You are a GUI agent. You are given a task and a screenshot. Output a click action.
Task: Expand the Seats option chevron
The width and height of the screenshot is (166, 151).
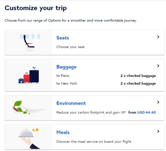pyautogui.click(x=158, y=37)
